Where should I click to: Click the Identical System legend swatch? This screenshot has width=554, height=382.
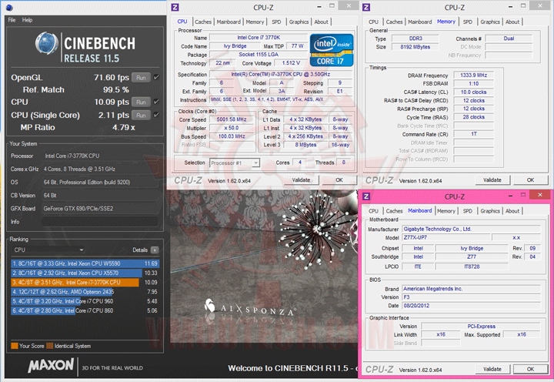click(49, 346)
